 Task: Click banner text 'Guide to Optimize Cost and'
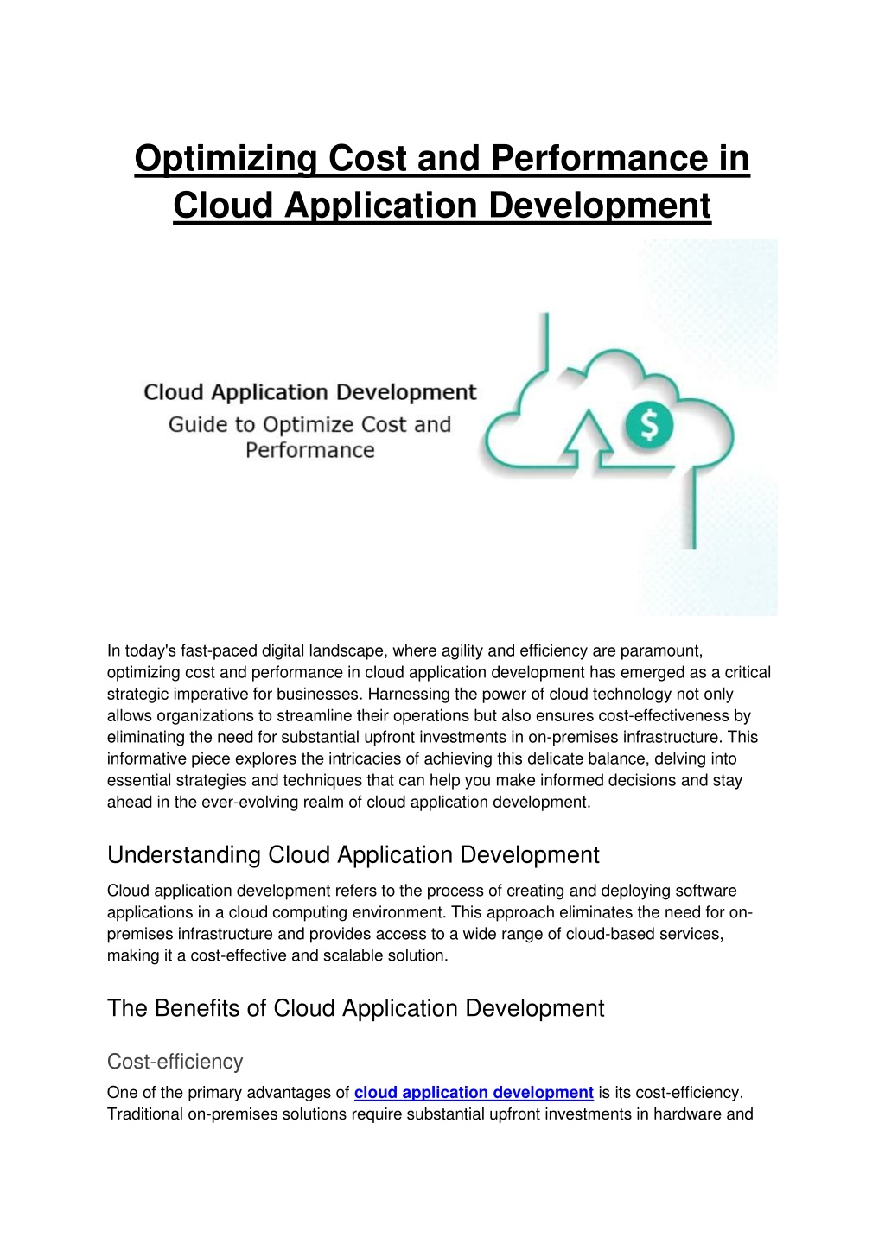click(x=309, y=425)
